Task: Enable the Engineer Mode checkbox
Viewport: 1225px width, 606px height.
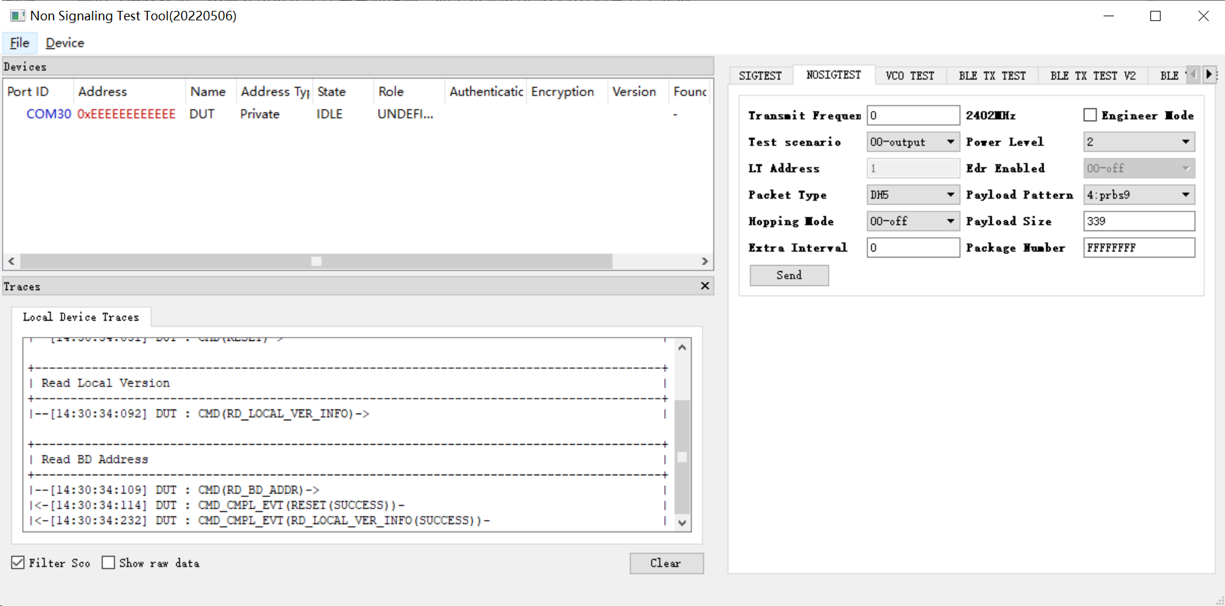Action: (x=1090, y=115)
